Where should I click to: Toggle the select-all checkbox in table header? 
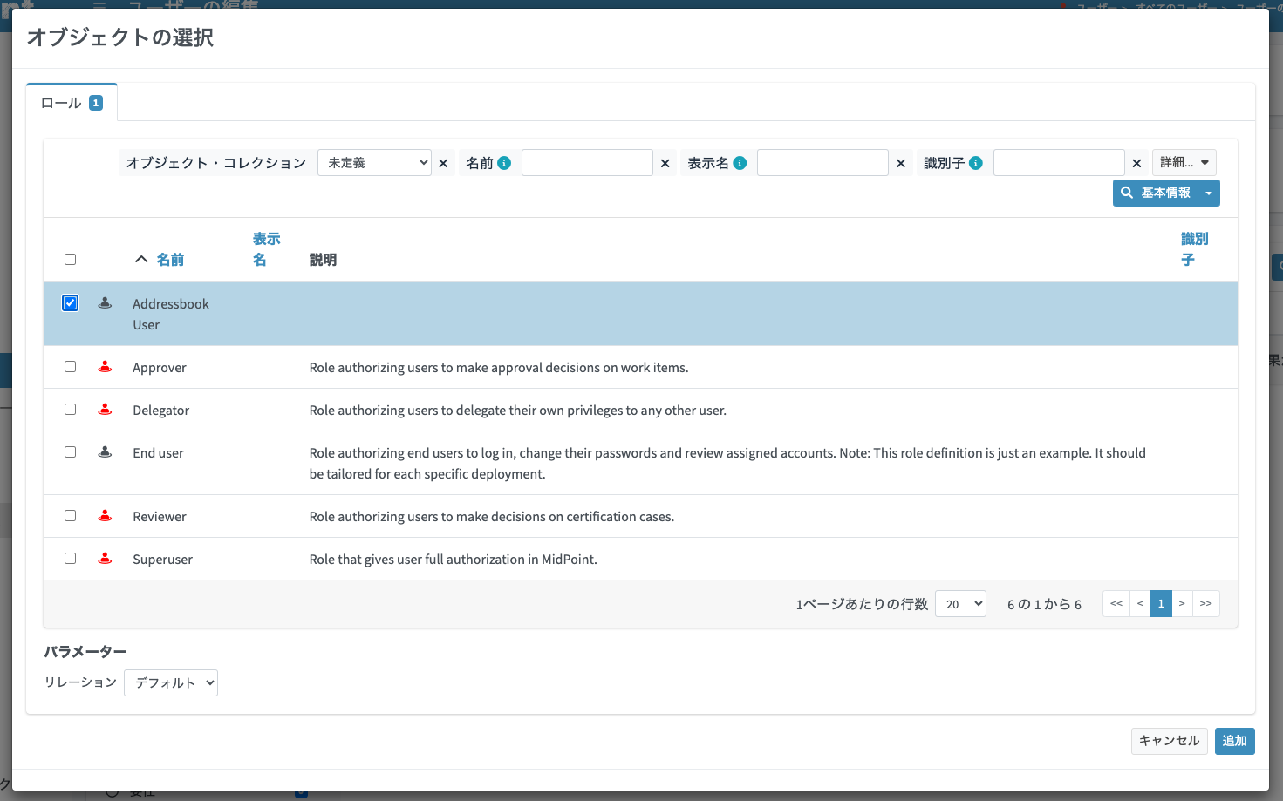coord(70,259)
